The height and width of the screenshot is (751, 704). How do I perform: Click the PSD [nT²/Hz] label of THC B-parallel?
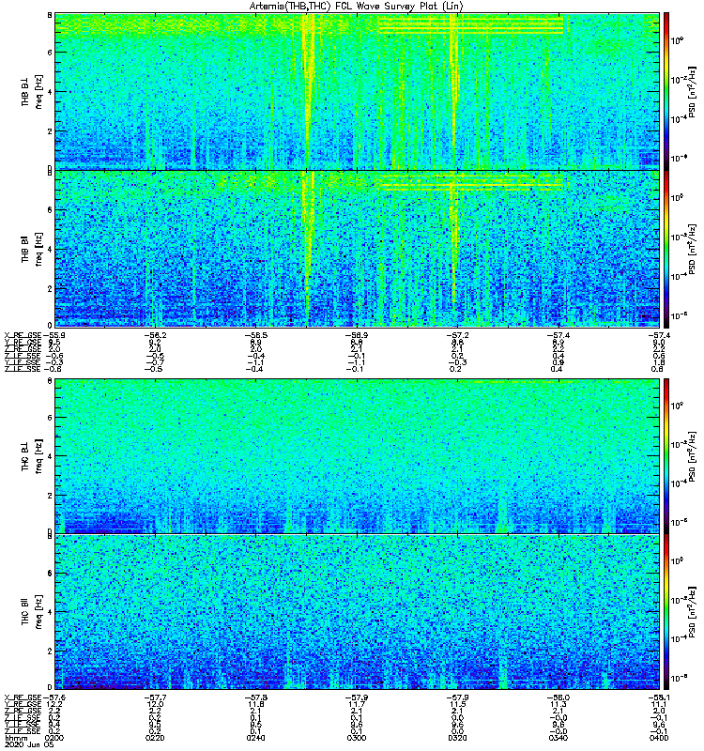pyautogui.click(x=692, y=612)
